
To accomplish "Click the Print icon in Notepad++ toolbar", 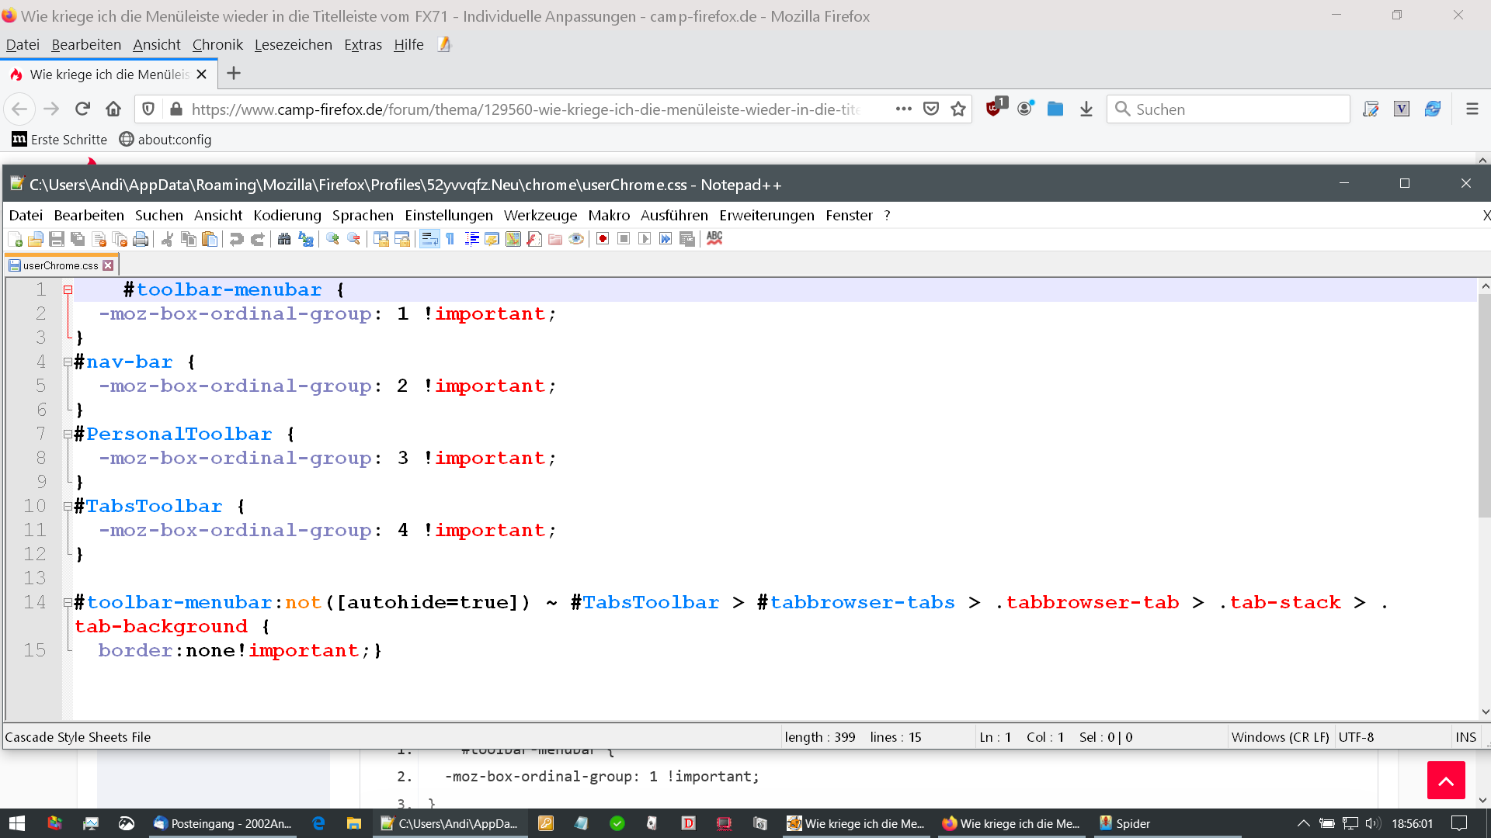I will point(141,239).
